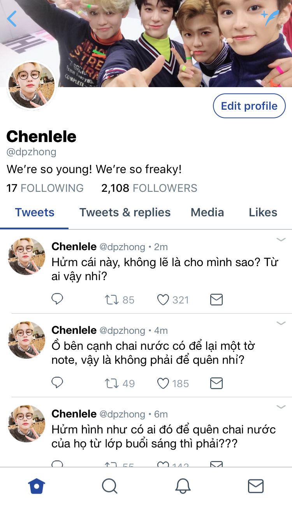Image resolution: width=292 pixels, height=505 pixels.
Task: Compose a new tweet with feather icon
Action: (x=270, y=18)
